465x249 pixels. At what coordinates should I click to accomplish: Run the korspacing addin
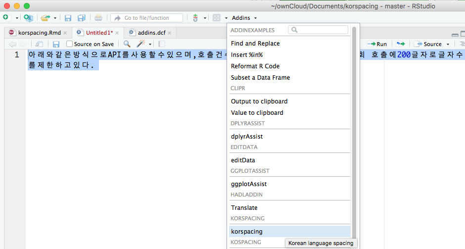(x=290, y=232)
